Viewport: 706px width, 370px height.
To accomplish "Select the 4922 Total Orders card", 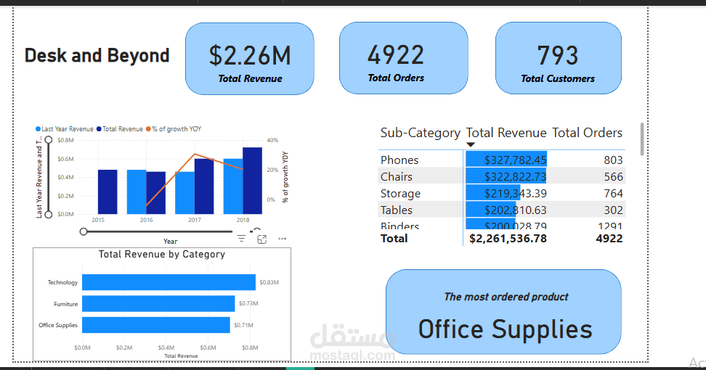I will tap(403, 59).
